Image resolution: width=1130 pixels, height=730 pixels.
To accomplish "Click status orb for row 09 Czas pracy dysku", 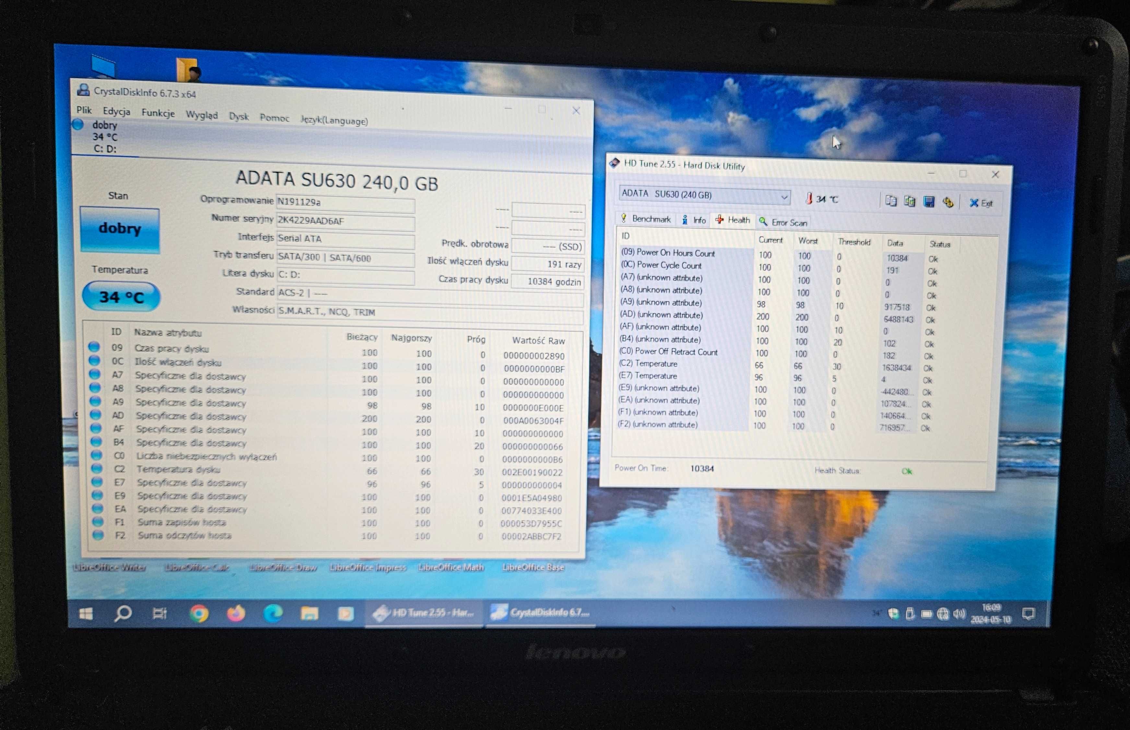I will click(94, 347).
